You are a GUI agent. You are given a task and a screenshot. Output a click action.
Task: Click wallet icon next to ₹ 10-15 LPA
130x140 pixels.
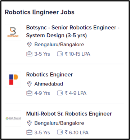click(x=60, y=54)
